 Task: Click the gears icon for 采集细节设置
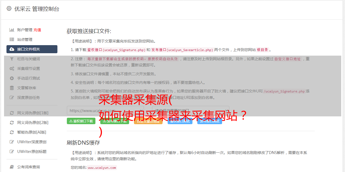[x=12, y=69]
